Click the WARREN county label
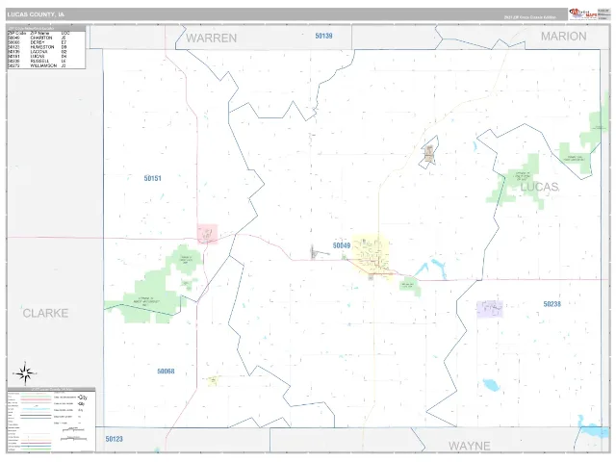Viewport: 616px width, 462px height. click(x=212, y=38)
